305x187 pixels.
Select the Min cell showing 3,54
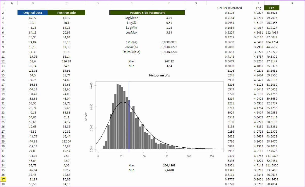169,66
